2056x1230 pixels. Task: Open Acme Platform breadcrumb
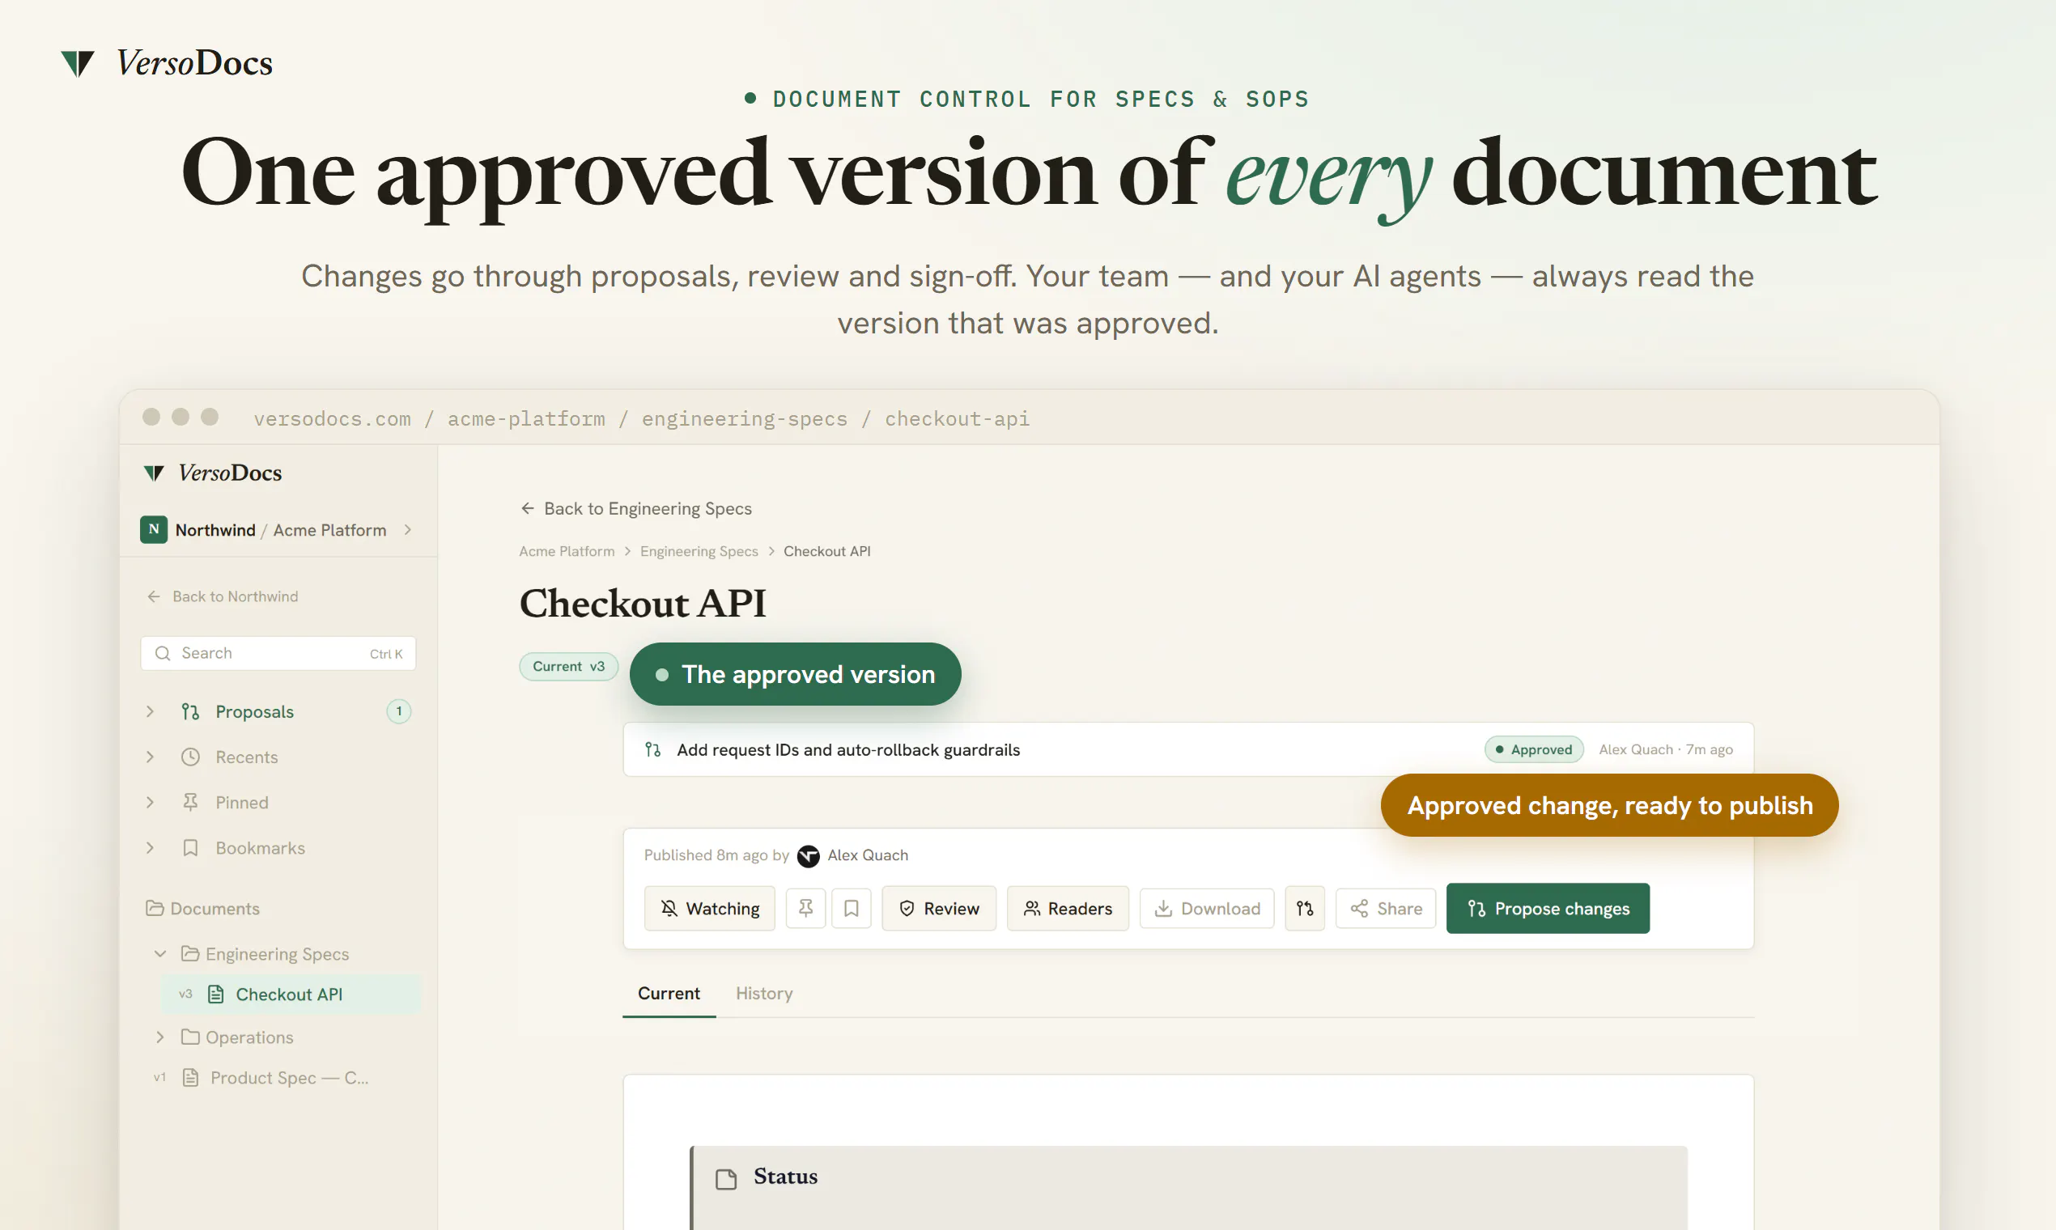coord(567,551)
